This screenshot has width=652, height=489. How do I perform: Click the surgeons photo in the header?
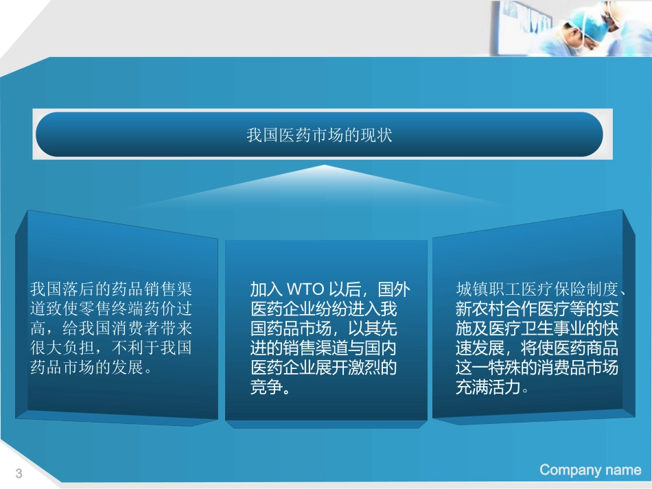coord(570,28)
